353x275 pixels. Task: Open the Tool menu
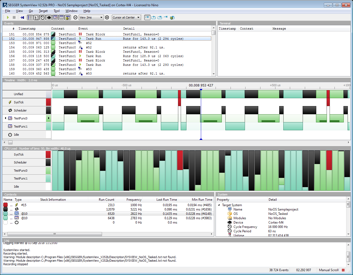[56, 11]
